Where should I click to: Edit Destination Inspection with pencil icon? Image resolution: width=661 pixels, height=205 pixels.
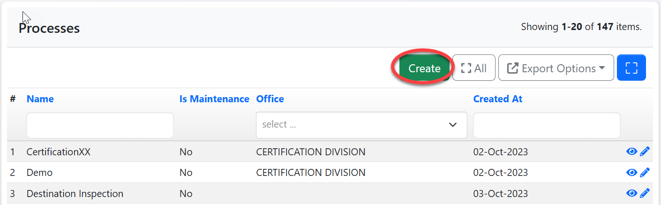pos(645,193)
